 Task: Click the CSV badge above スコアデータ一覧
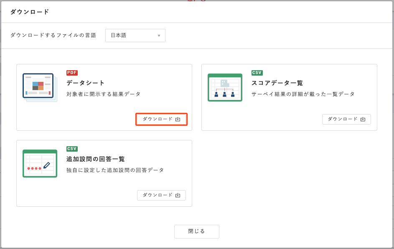257,73
